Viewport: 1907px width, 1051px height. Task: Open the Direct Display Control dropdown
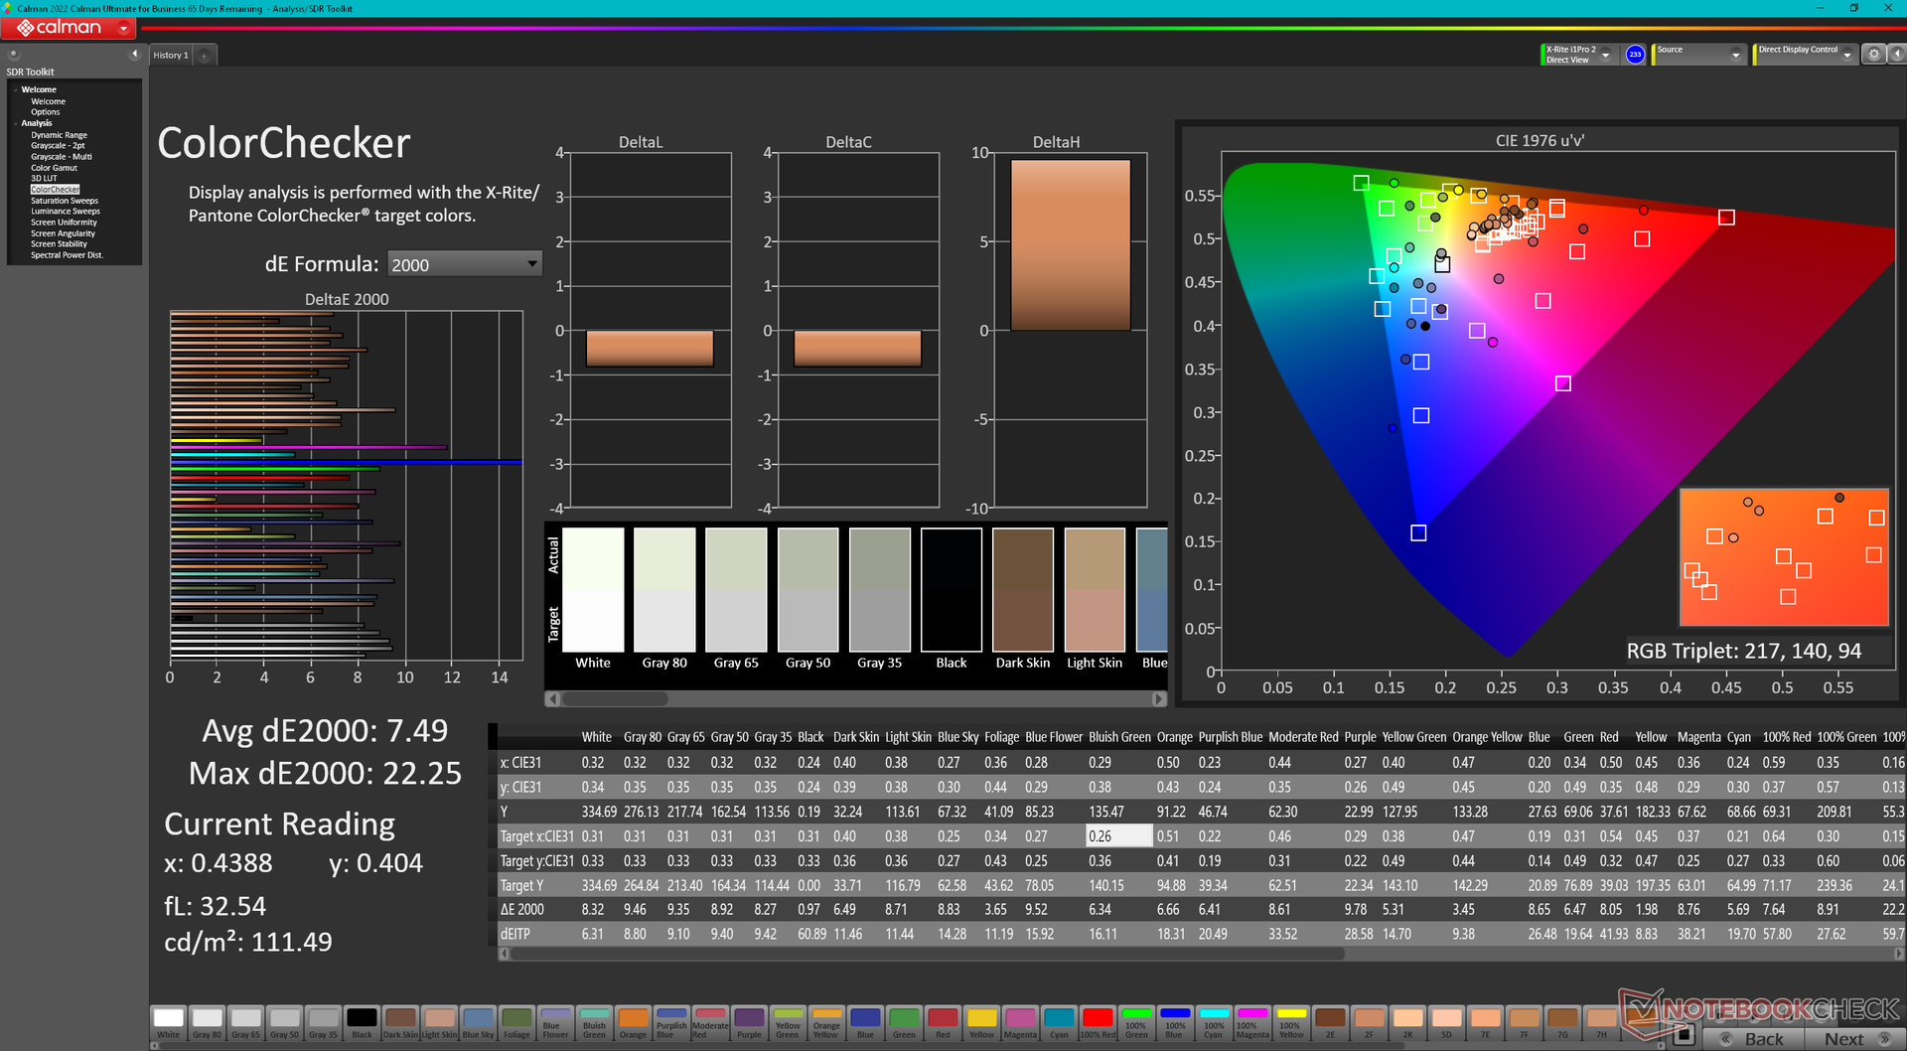[1846, 55]
